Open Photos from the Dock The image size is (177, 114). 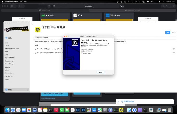[29, 110]
